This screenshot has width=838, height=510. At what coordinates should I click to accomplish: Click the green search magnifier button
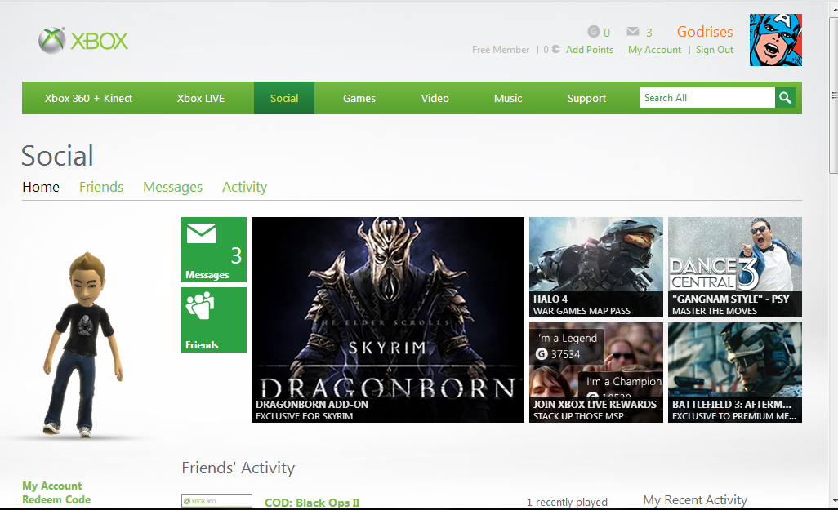coord(785,98)
